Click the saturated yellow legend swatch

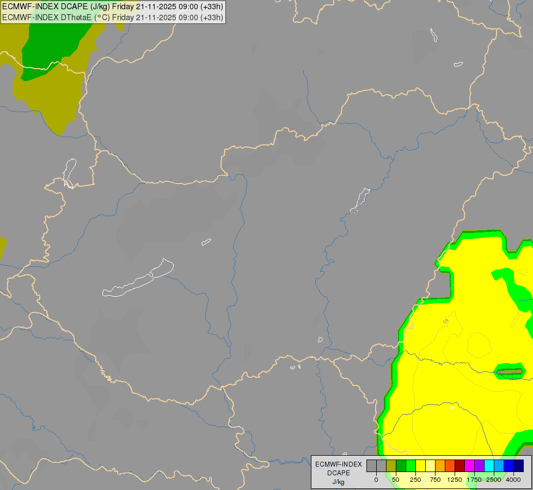tap(421, 465)
